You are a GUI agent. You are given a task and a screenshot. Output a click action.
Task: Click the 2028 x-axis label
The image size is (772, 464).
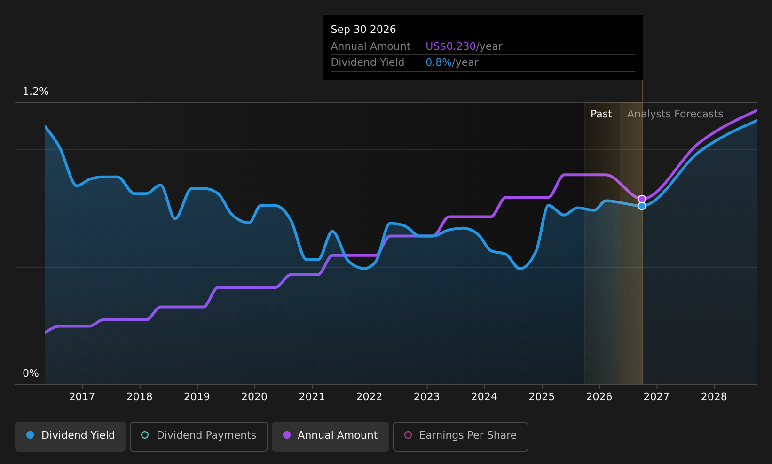point(714,397)
